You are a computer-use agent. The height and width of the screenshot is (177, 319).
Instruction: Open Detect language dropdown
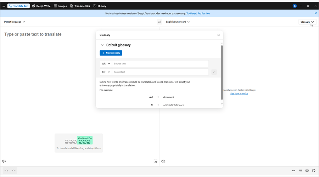(x=15, y=22)
